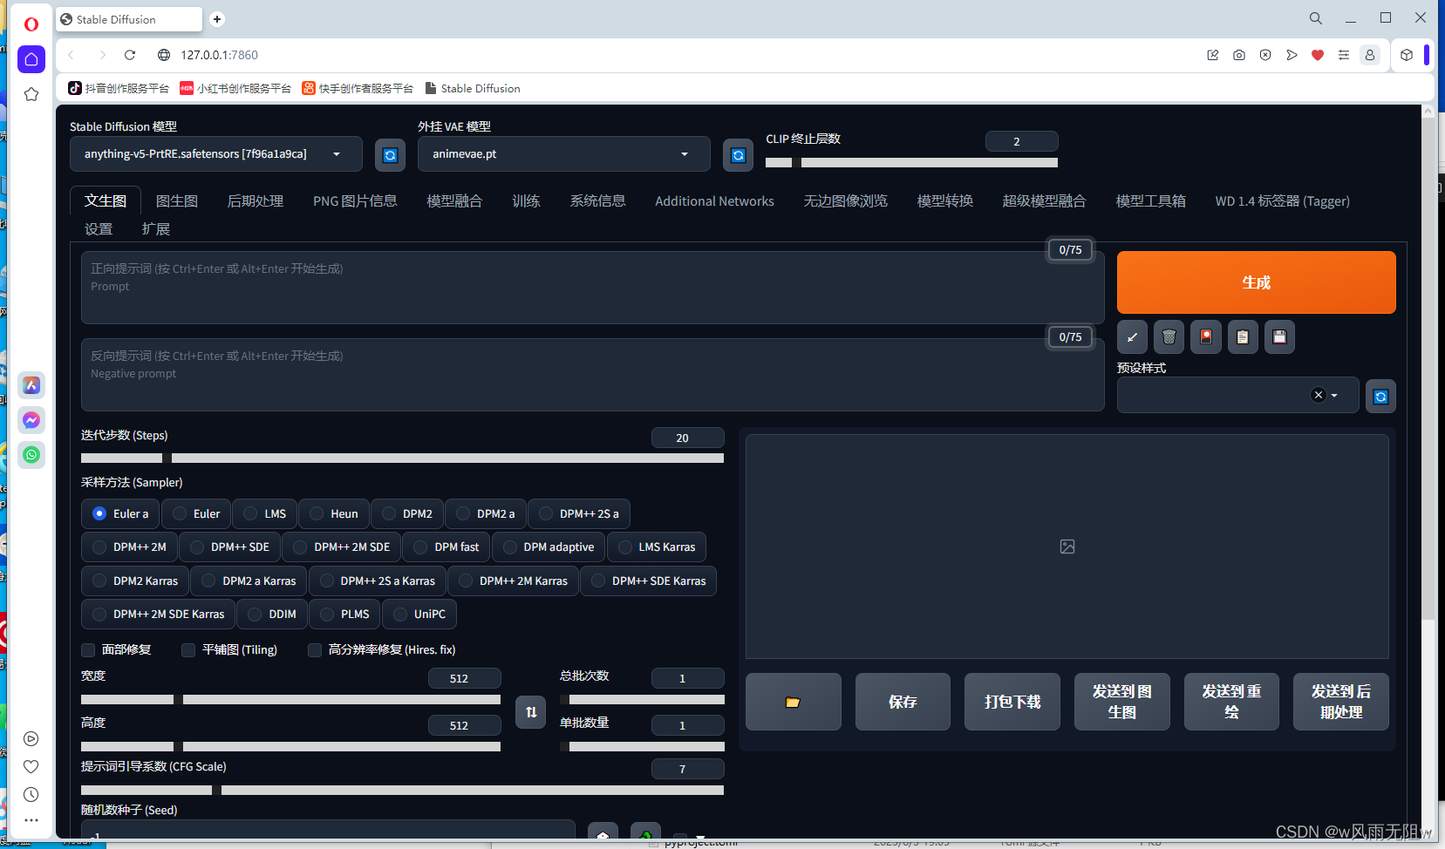Show extra networks via red card icon
The width and height of the screenshot is (1445, 849).
(x=1205, y=336)
